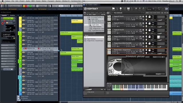Collapse Fujara-ST-Tex 01 instrument header arrow
The width and height of the screenshot is (183, 103).
tap(113, 17)
